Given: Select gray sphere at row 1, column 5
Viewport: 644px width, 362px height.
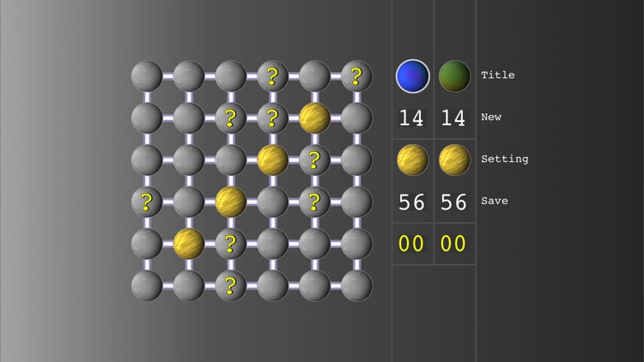Looking at the screenshot, I should click(x=314, y=76).
